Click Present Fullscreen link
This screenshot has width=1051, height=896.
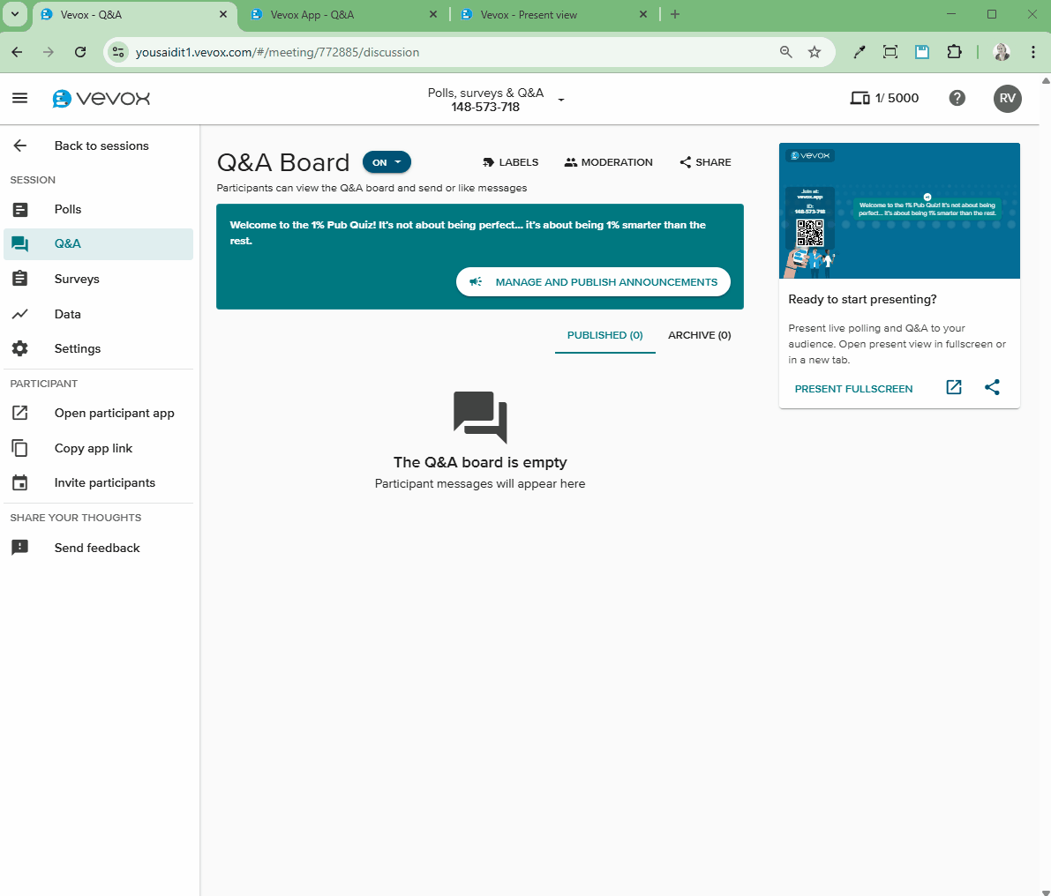853,389
